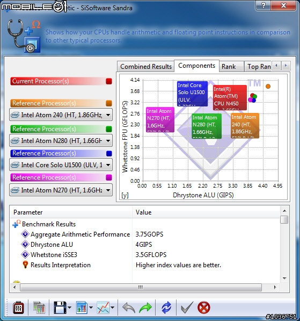Switch to the Combined Results tab

tap(146, 67)
